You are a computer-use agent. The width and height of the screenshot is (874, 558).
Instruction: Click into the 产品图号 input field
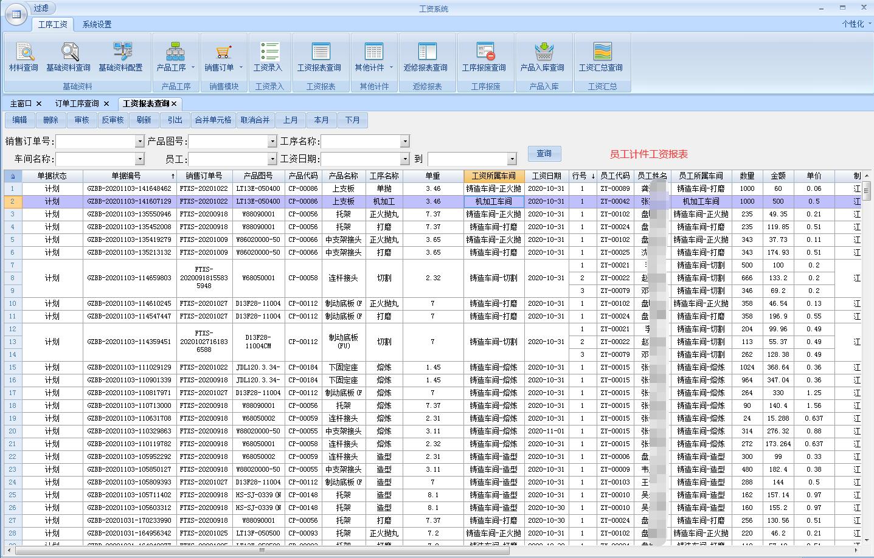pyautogui.click(x=228, y=141)
